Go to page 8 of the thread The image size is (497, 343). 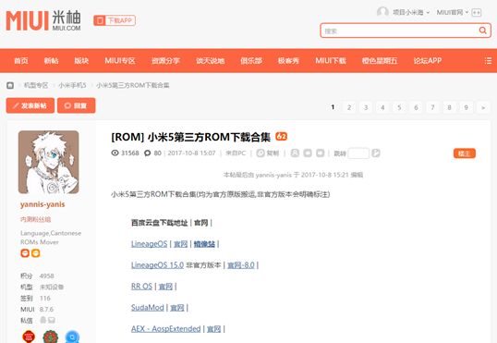(x=450, y=107)
